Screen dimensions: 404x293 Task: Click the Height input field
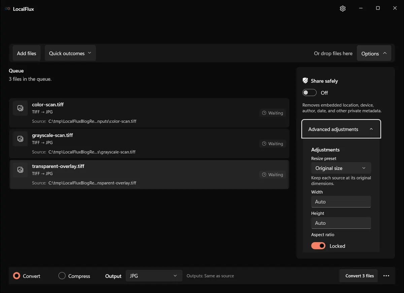[341, 223]
